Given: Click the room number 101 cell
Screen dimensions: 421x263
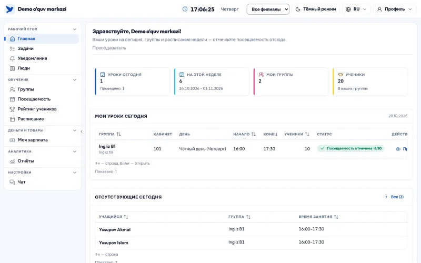Looking at the screenshot, I should point(157,149).
